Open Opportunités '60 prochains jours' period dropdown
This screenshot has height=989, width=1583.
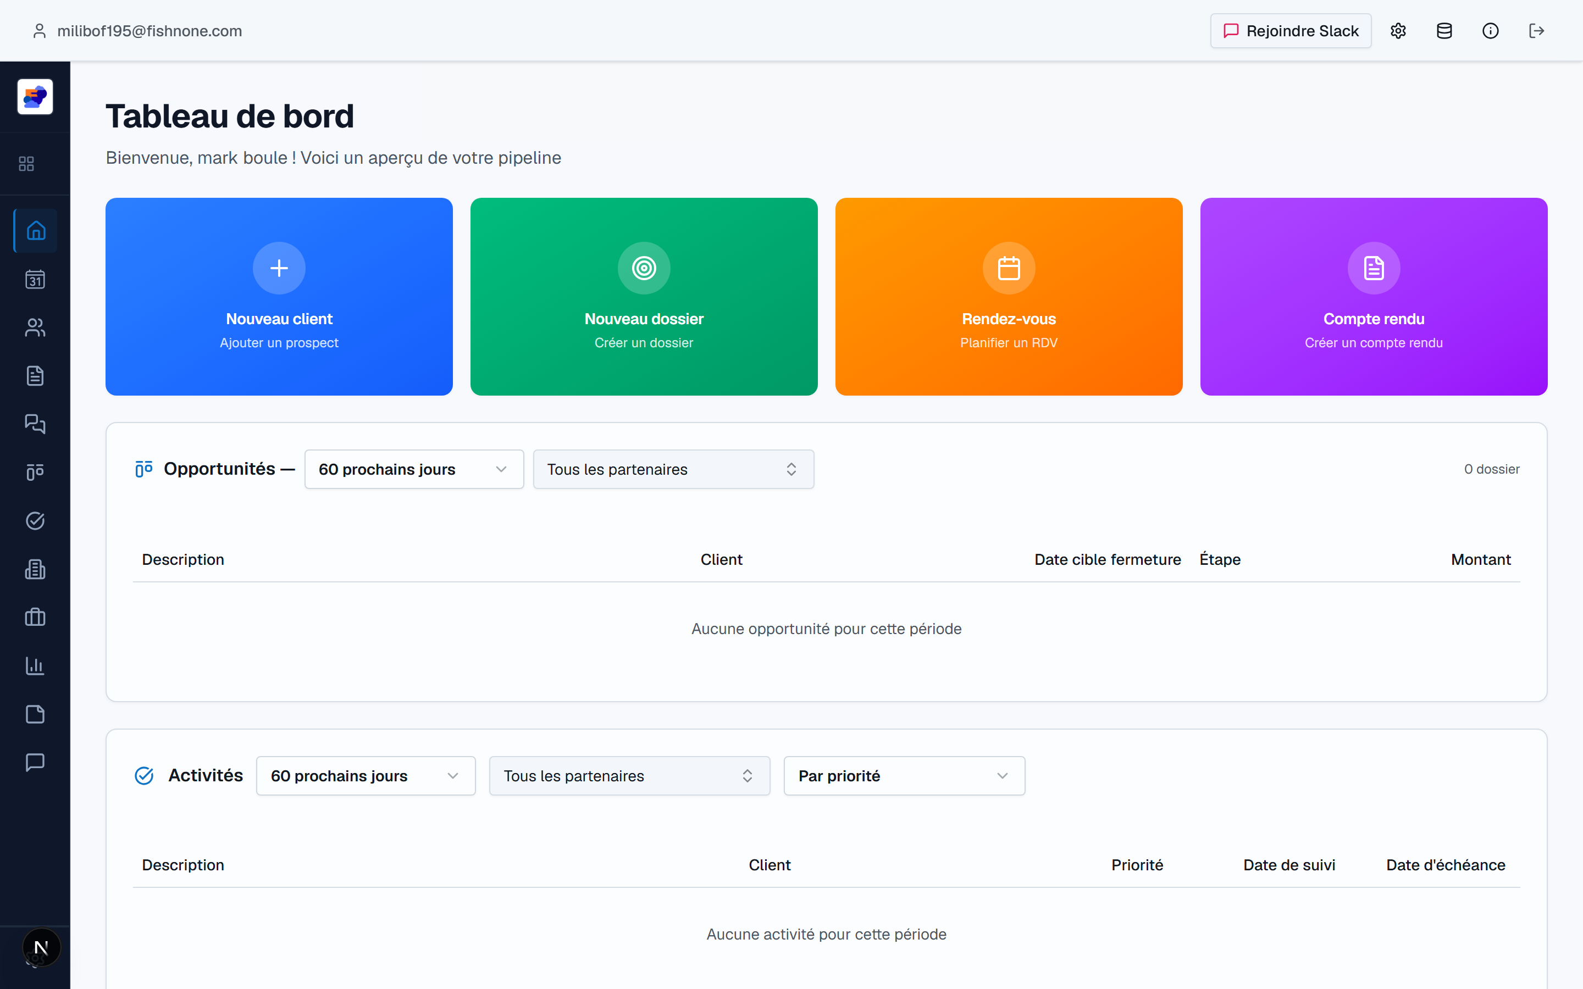point(414,469)
